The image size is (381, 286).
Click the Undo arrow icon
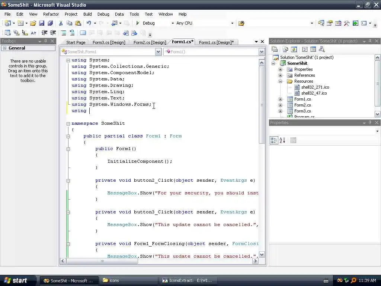tap(89, 23)
